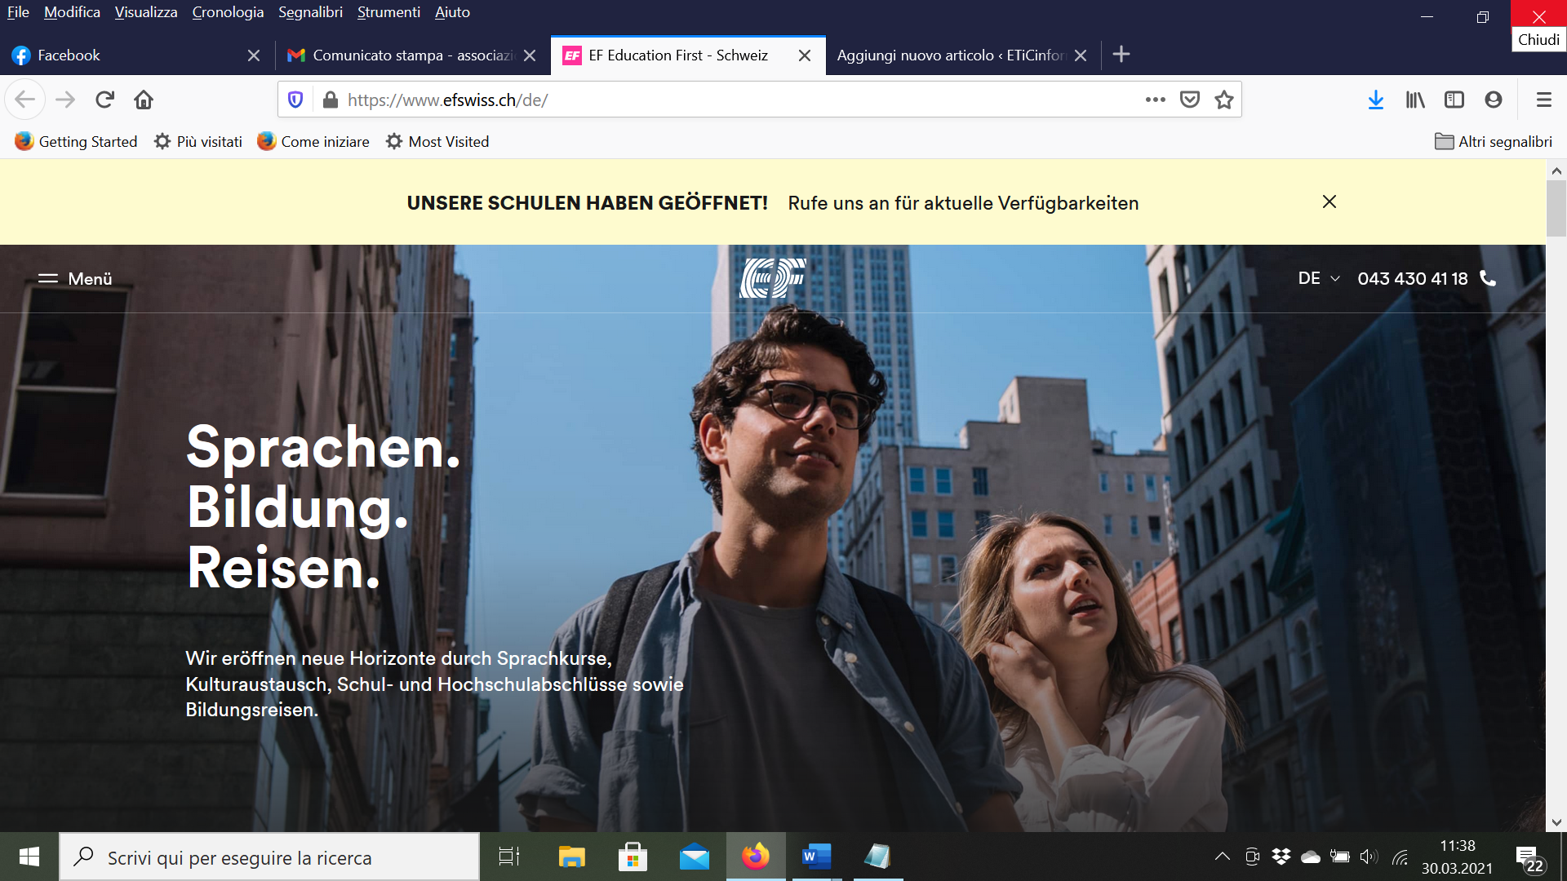The image size is (1567, 881).
Task: Open tracking protection shield in address bar
Action: point(295,100)
